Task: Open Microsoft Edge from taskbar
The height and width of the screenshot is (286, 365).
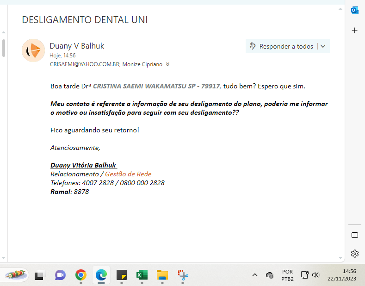Action: [101, 275]
